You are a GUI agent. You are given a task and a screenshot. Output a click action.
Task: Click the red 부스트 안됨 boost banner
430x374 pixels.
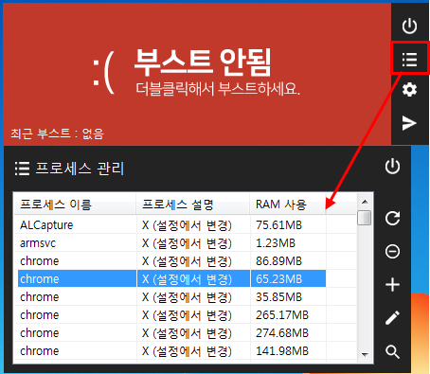[197, 74]
